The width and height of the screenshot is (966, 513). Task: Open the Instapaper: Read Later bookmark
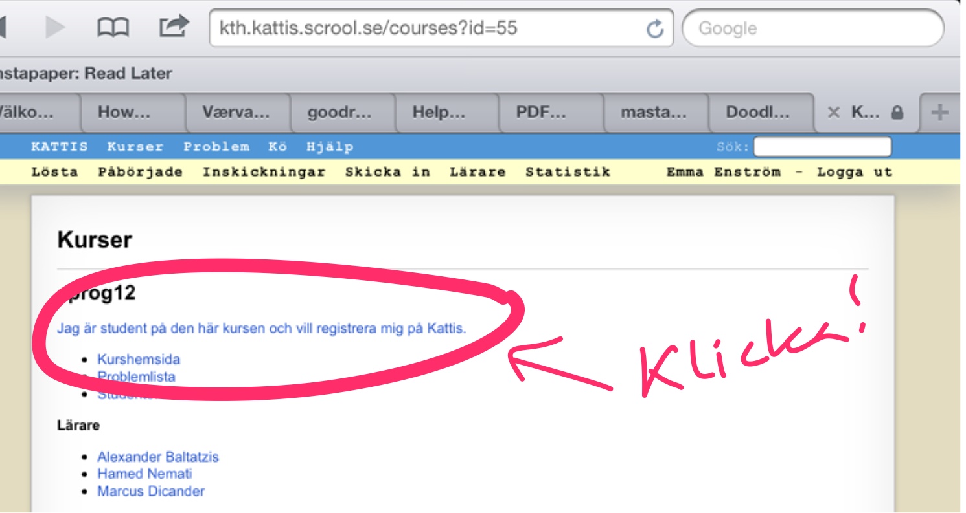pos(86,73)
